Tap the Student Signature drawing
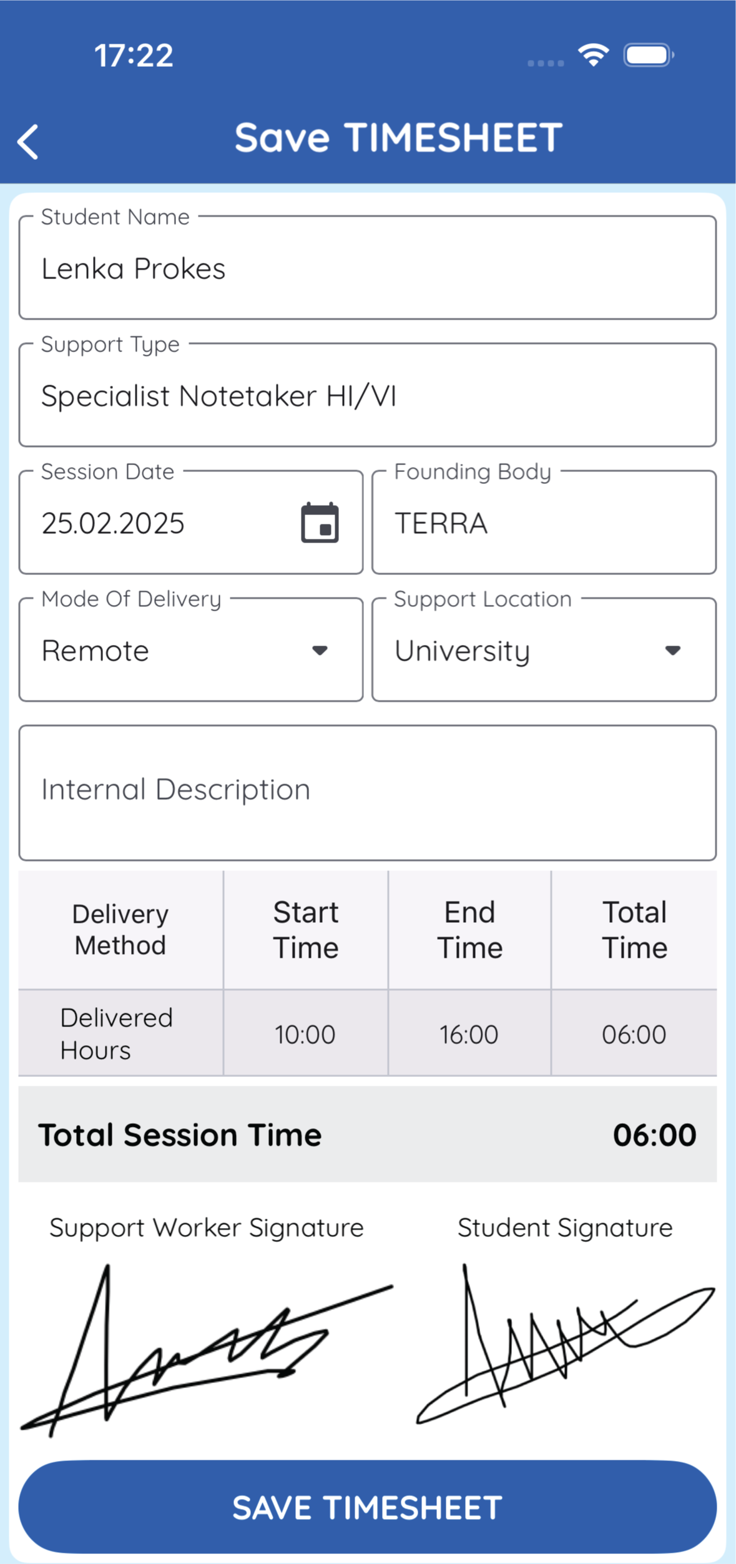736x1564 pixels. 566,1344
